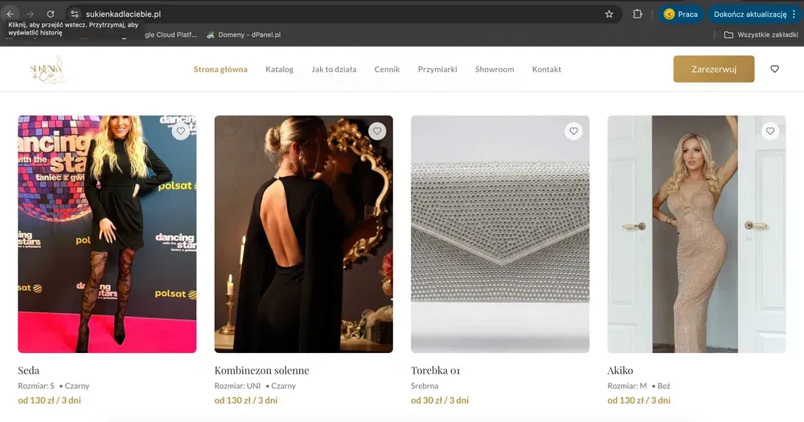This screenshot has height=422, width=804.
Task: Click the browser back arrow
Action: point(10,14)
